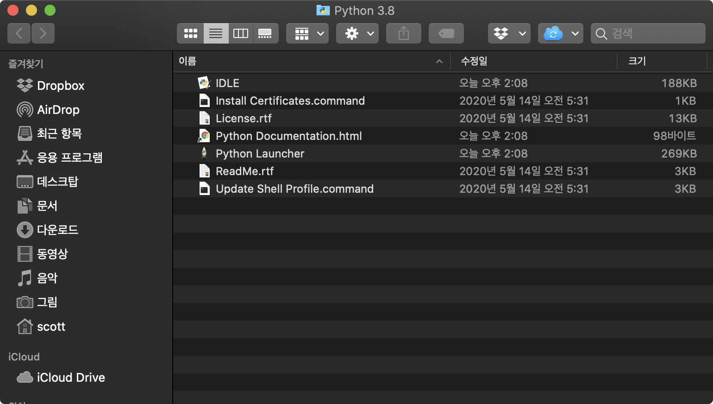Viewport: 713px width, 404px height.
Task: Click the License.rtf file name
Action: tap(244, 119)
